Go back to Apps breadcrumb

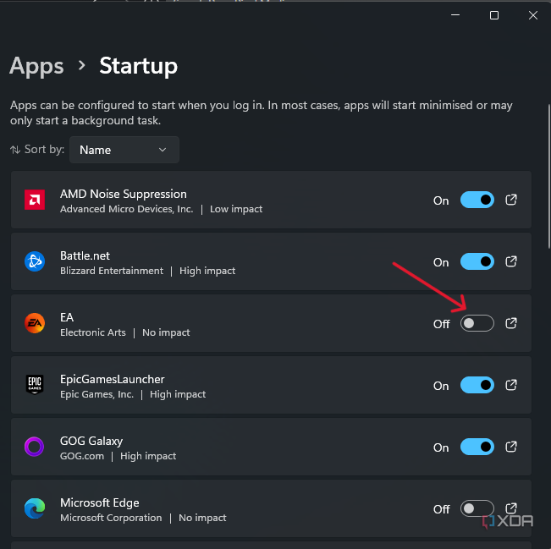tap(36, 66)
